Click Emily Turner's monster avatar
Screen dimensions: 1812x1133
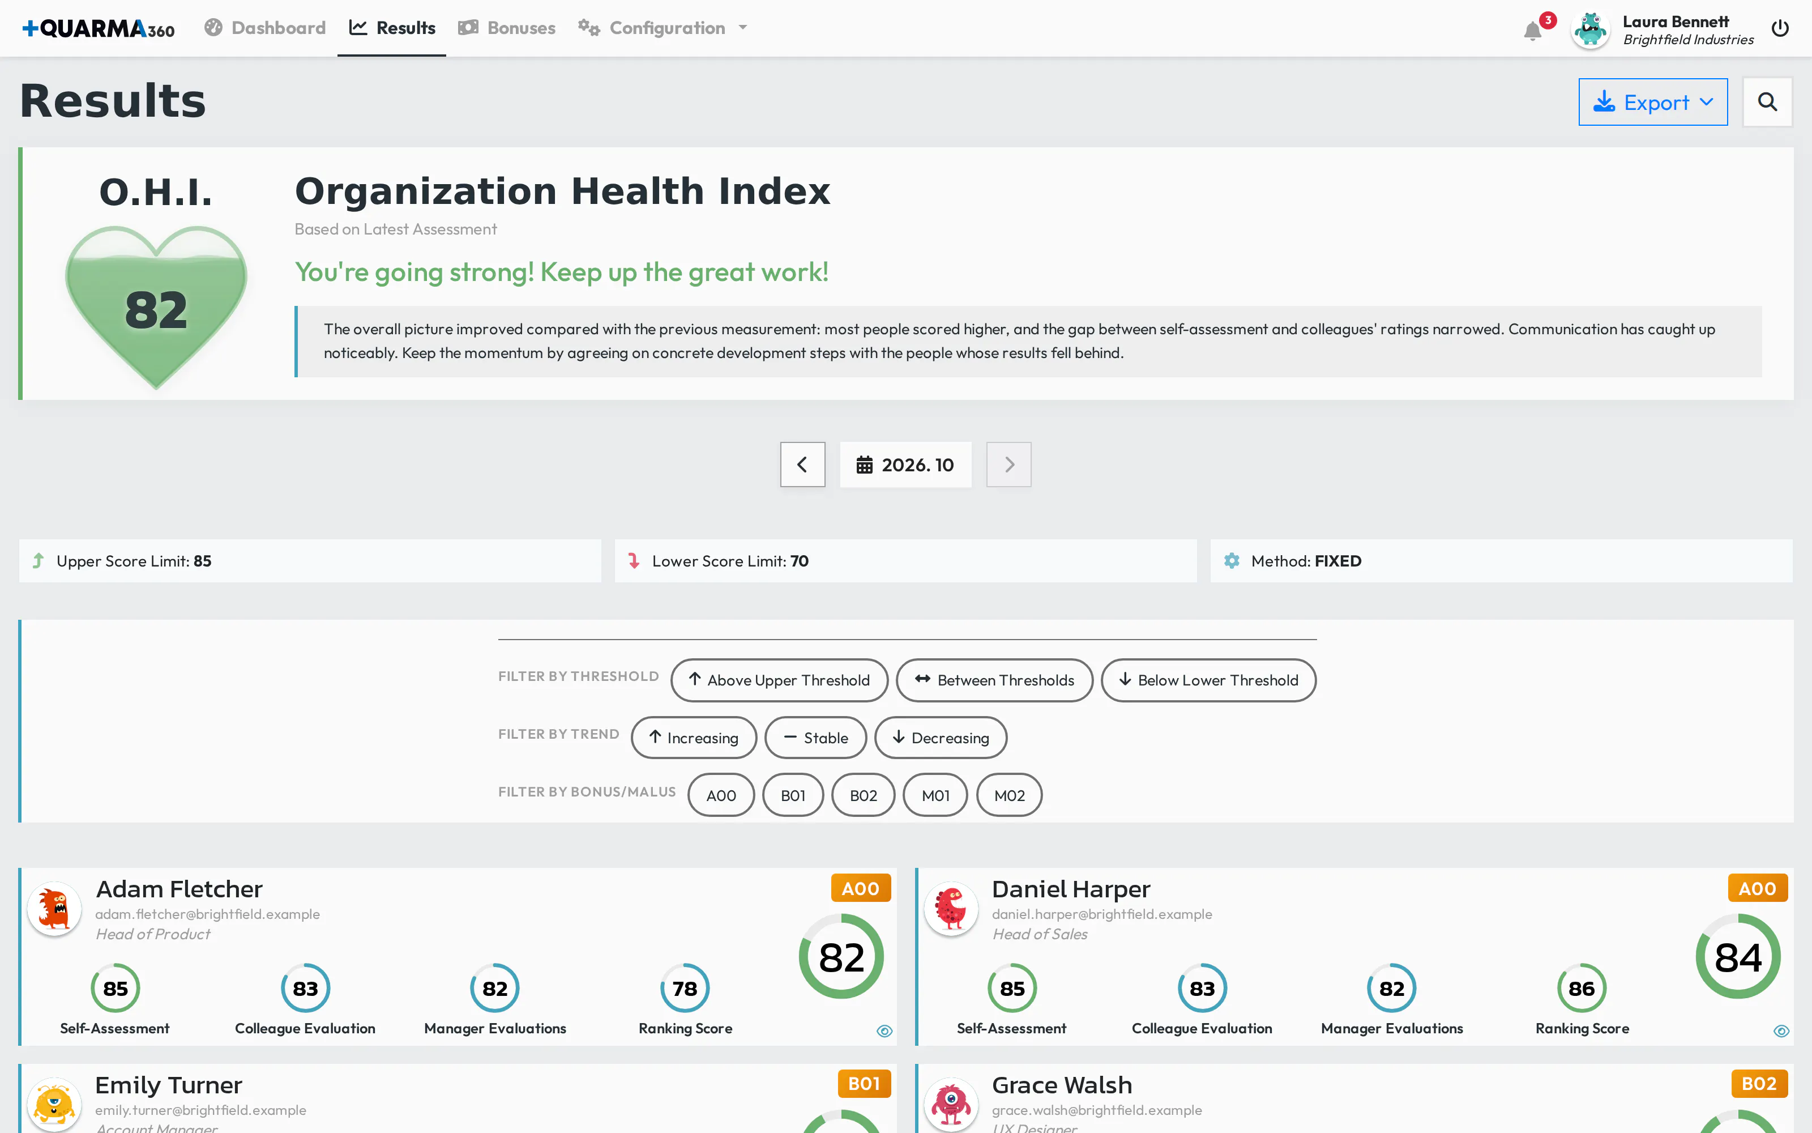tap(55, 1105)
